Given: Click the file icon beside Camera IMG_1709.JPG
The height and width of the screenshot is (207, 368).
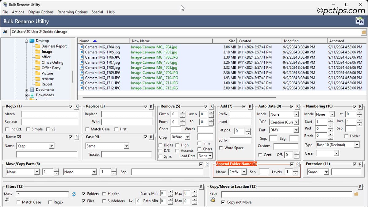Looking at the screenshot, I should [82, 73].
